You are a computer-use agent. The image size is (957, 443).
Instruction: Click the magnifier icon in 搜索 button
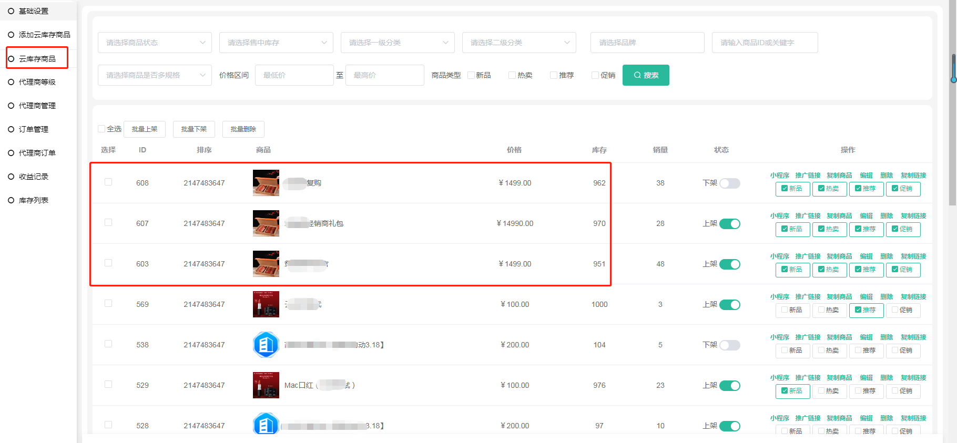point(637,75)
